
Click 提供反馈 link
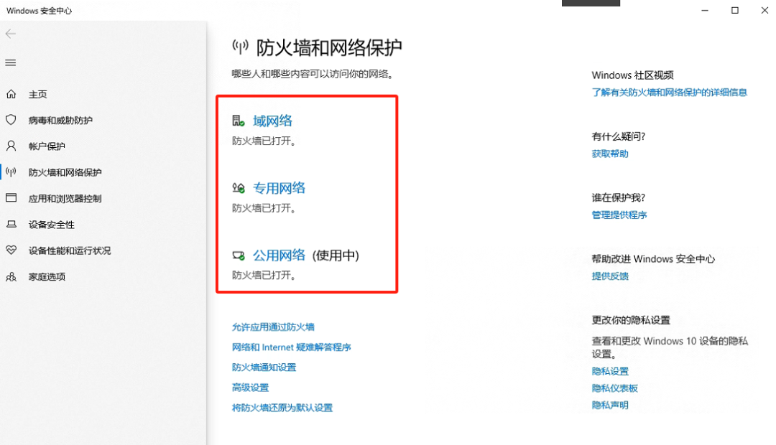[x=610, y=276]
